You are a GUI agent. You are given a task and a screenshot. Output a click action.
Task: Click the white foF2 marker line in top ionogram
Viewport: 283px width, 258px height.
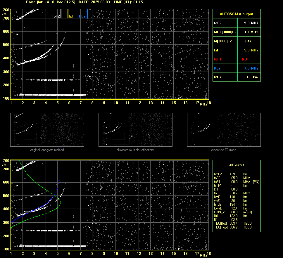(61, 14)
